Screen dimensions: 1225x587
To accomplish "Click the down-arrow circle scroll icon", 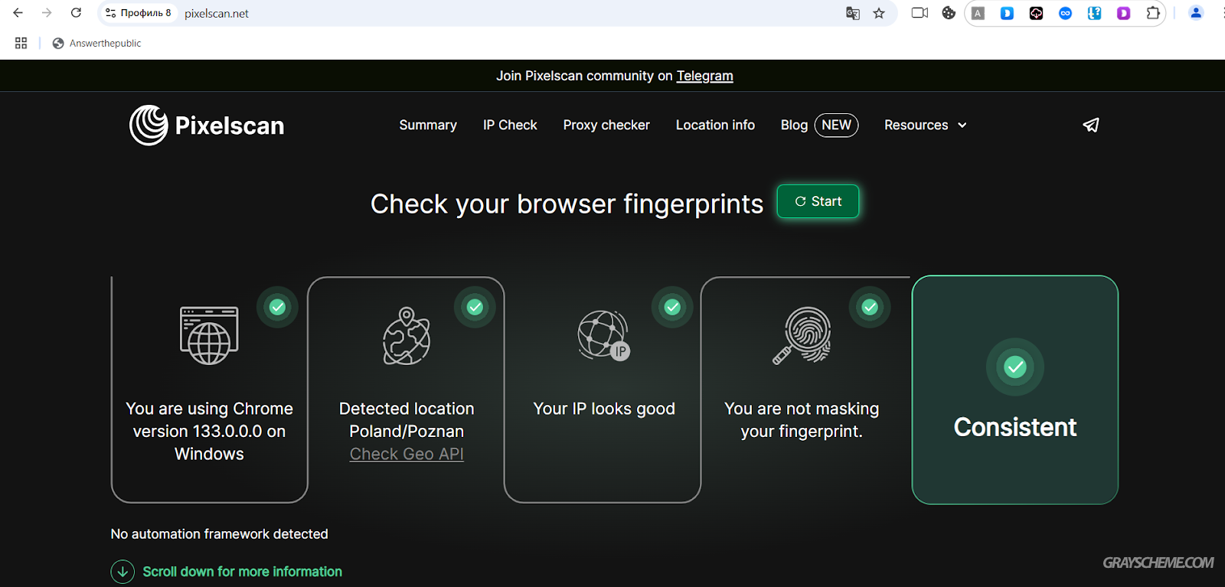I will [122, 572].
